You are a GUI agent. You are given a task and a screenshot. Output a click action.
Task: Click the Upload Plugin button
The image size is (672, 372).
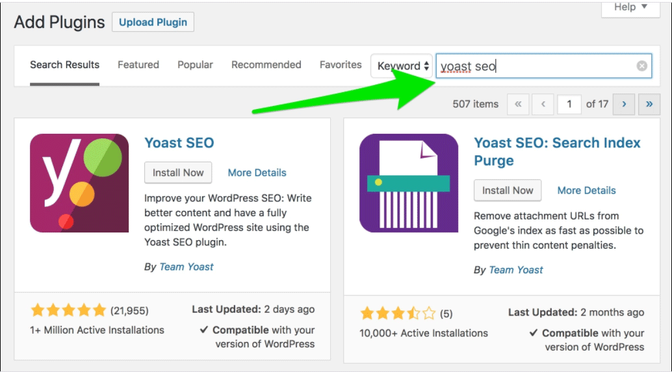point(153,22)
